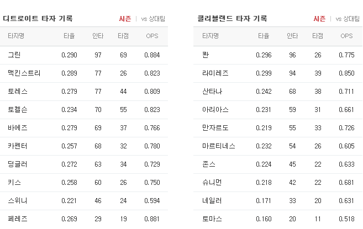363x229 pixels.
Task: Click the 타점 column header in 클리블랜드 table
Action: [318, 36]
